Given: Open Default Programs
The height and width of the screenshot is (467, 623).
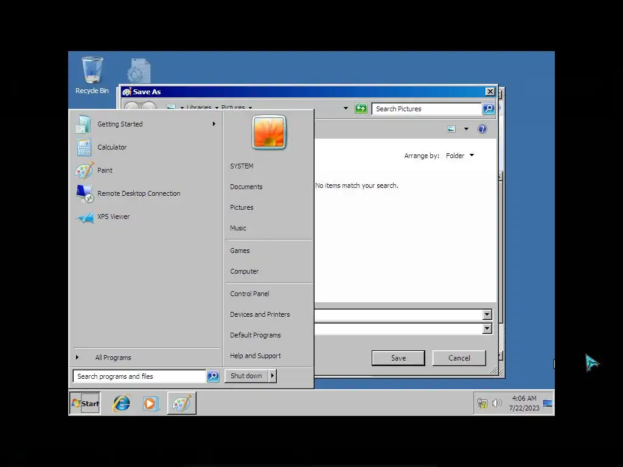Looking at the screenshot, I should [256, 335].
